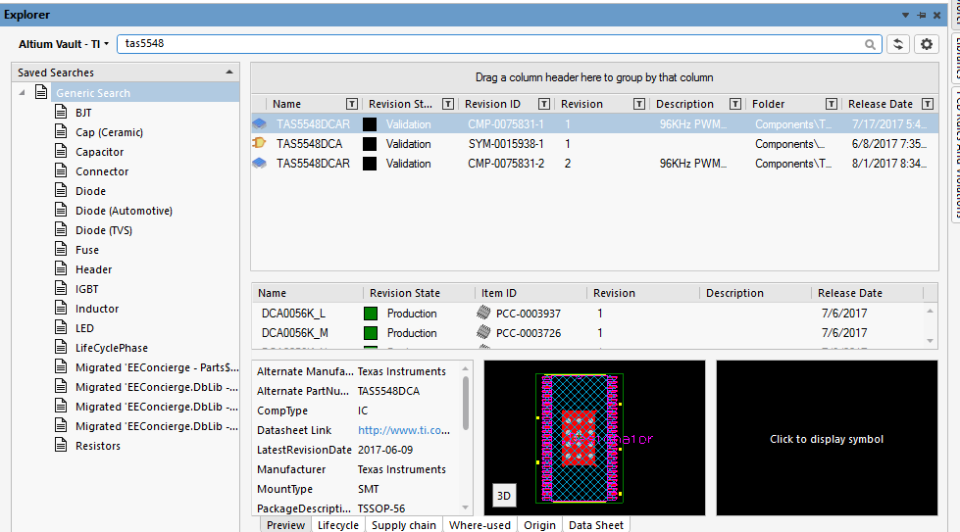Click footprint icon beside PCC-0003937
The width and height of the screenshot is (960, 532).
(483, 314)
